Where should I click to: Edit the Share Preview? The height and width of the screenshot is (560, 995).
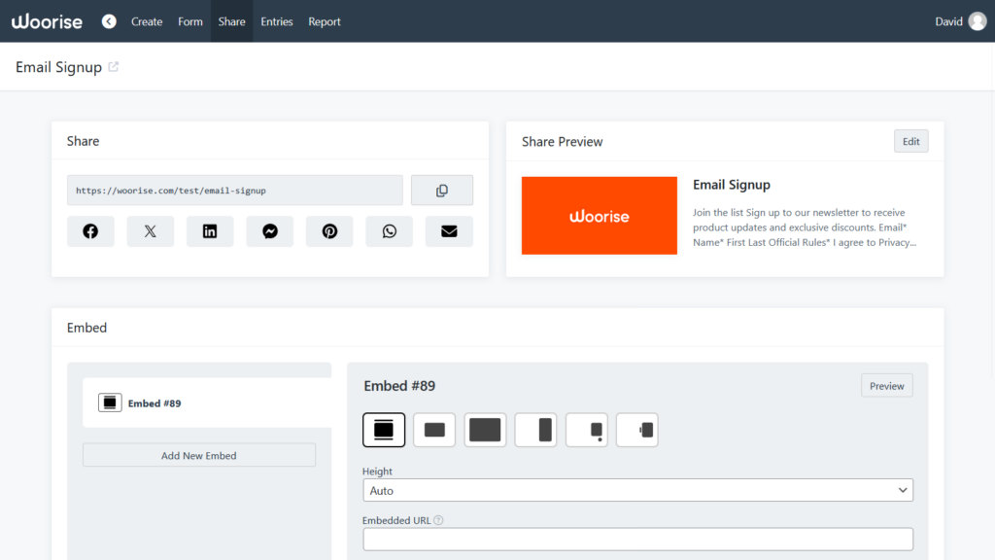(910, 140)
